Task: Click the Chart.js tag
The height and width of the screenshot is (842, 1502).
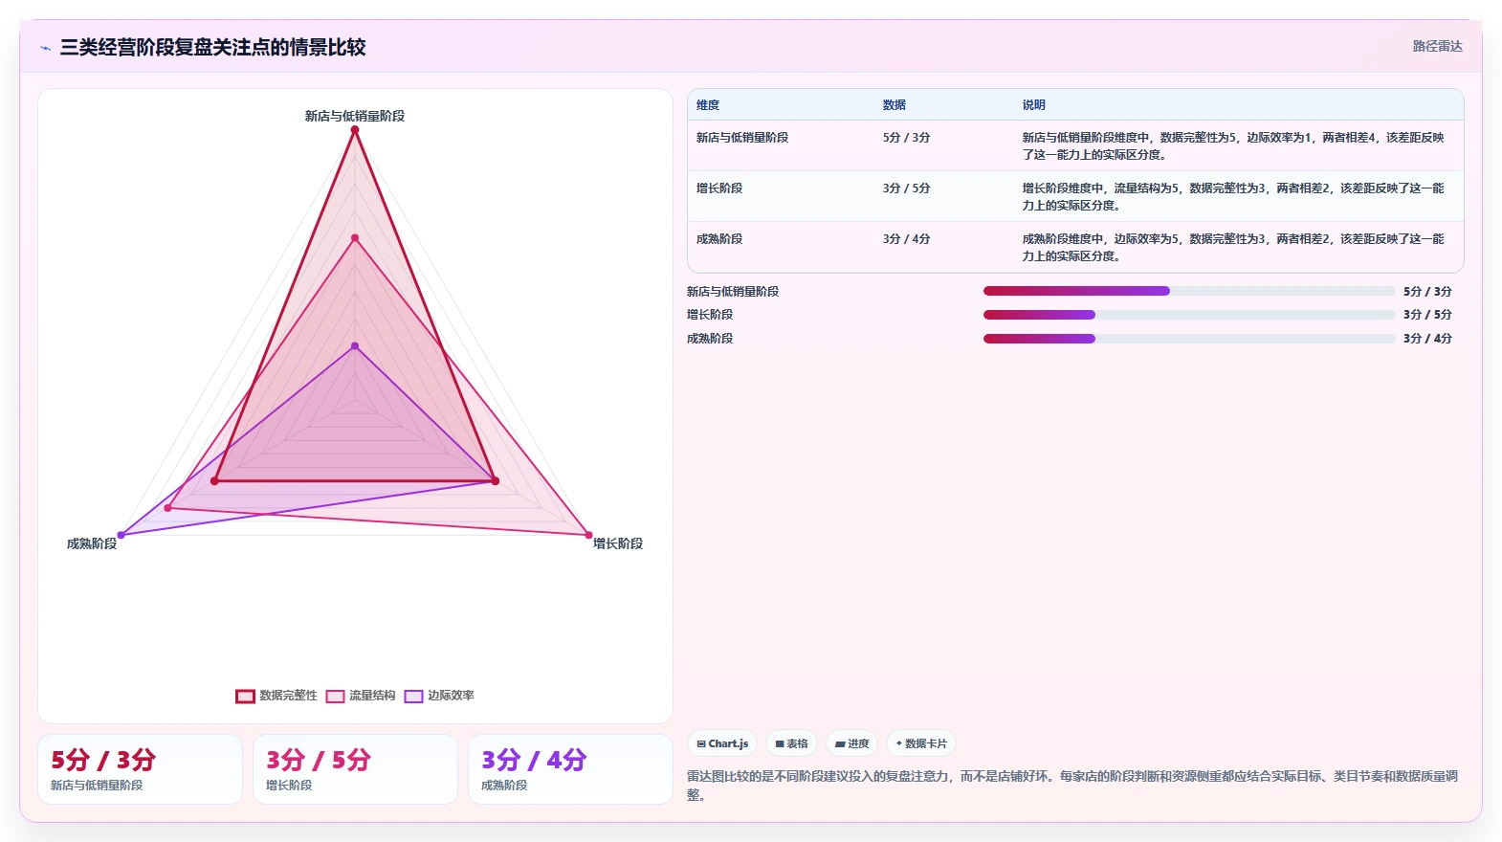Action: click(722, 743)
